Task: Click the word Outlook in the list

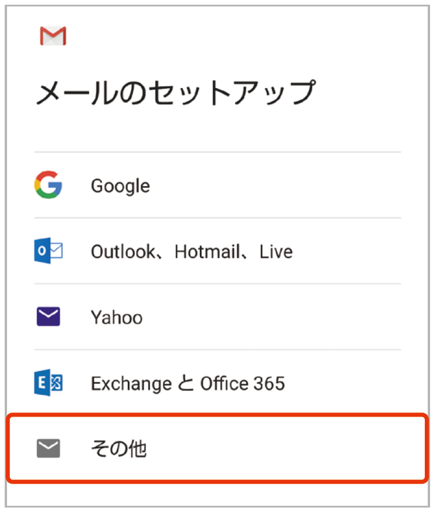Action: point(123,252)
